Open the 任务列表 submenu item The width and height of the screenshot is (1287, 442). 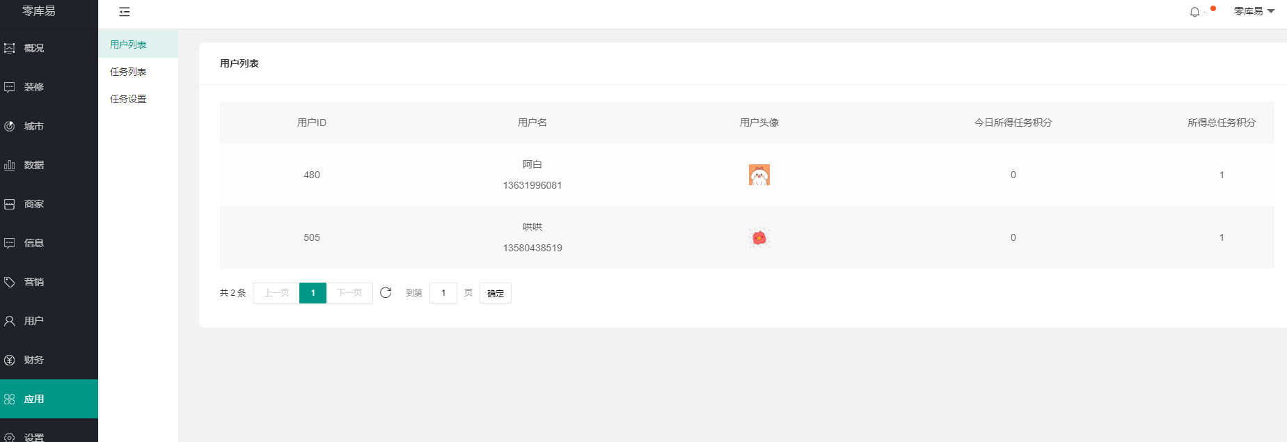coord(138,72)
